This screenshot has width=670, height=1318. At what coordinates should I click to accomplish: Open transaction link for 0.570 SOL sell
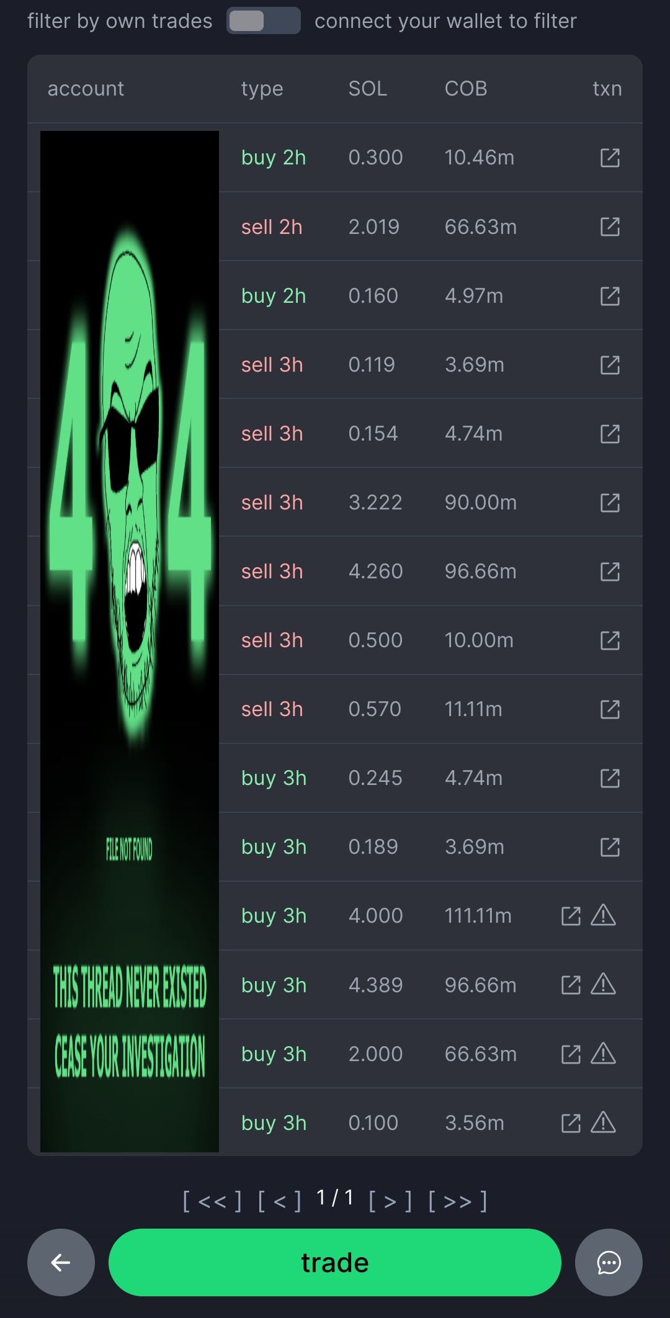pos(610,709)
